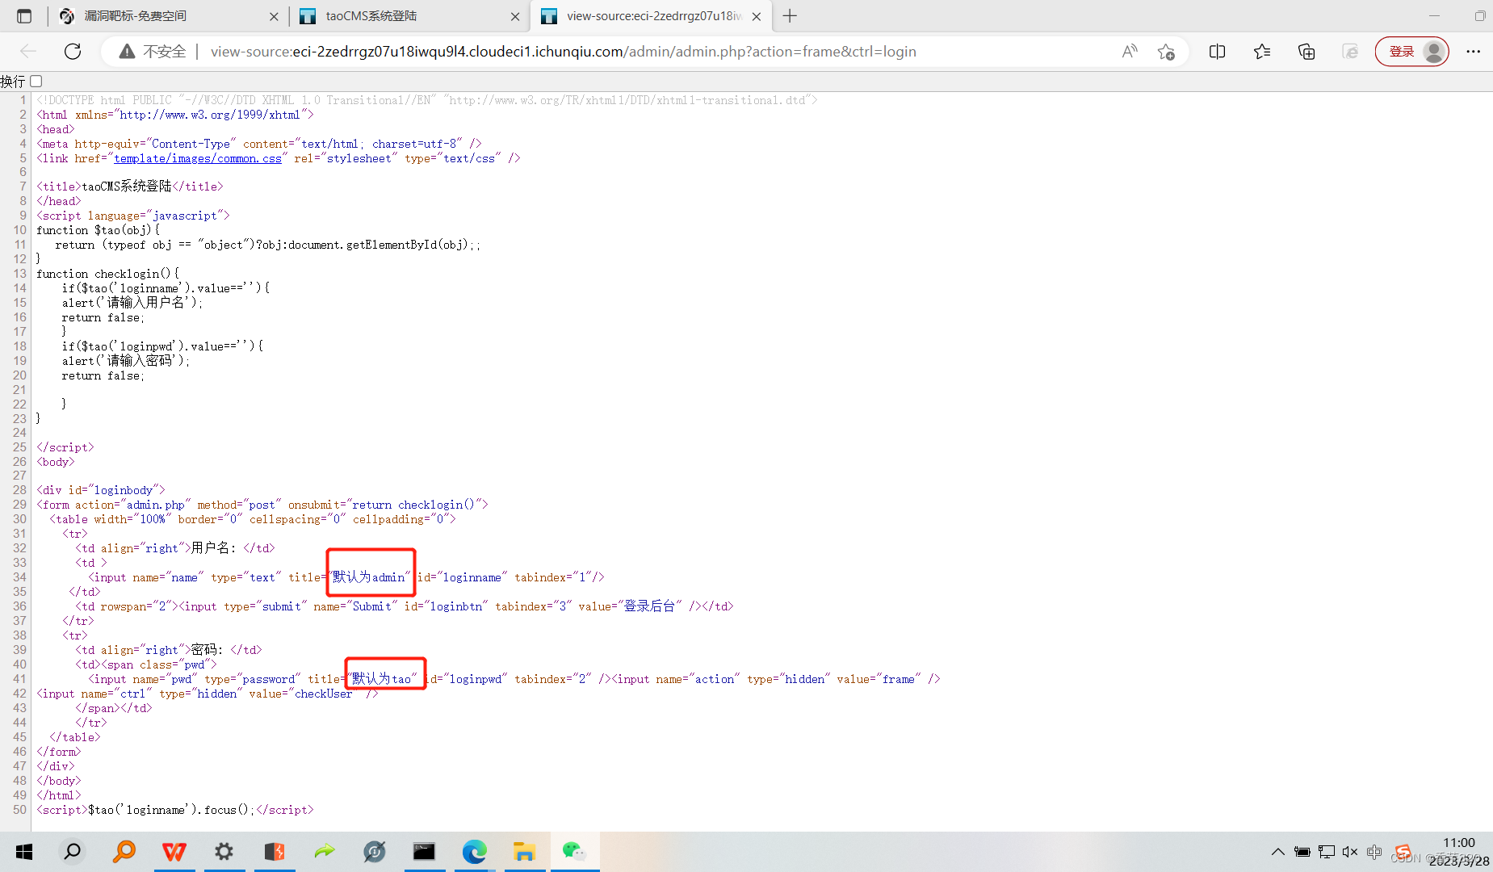The width and height of the screenshot is (1493, 872).
Task: Click the checkUser value on line 42
Action: 323,694
